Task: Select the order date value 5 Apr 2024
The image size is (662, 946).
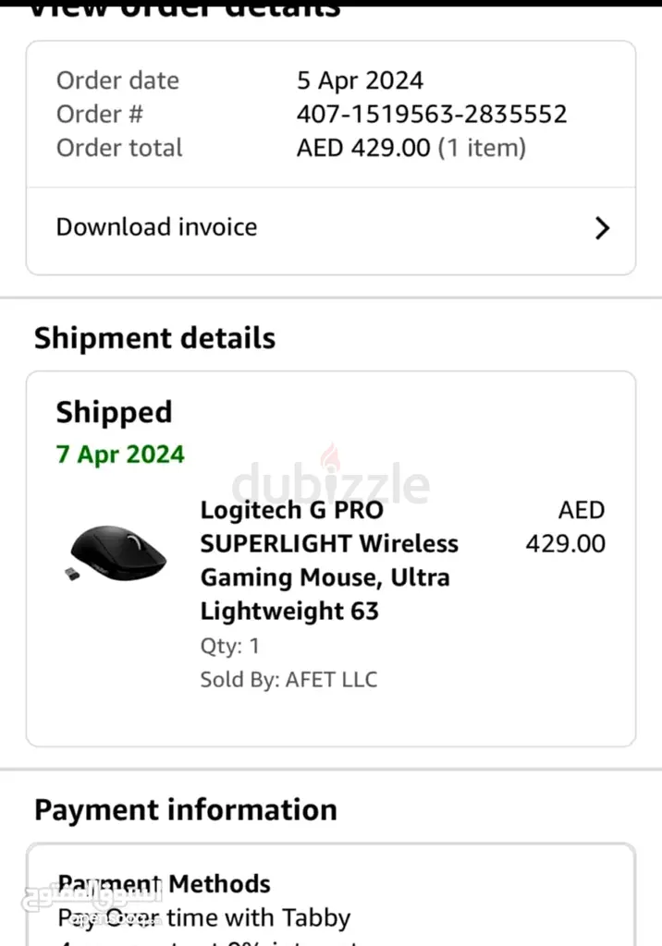Action: 360,80
